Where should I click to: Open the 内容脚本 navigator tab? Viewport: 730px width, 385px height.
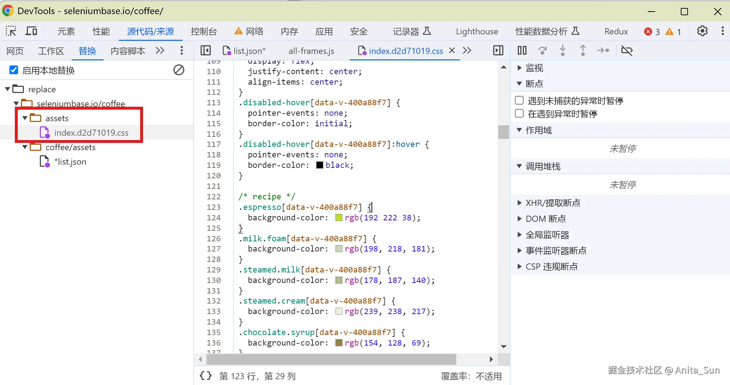click(x=128, y=51)
